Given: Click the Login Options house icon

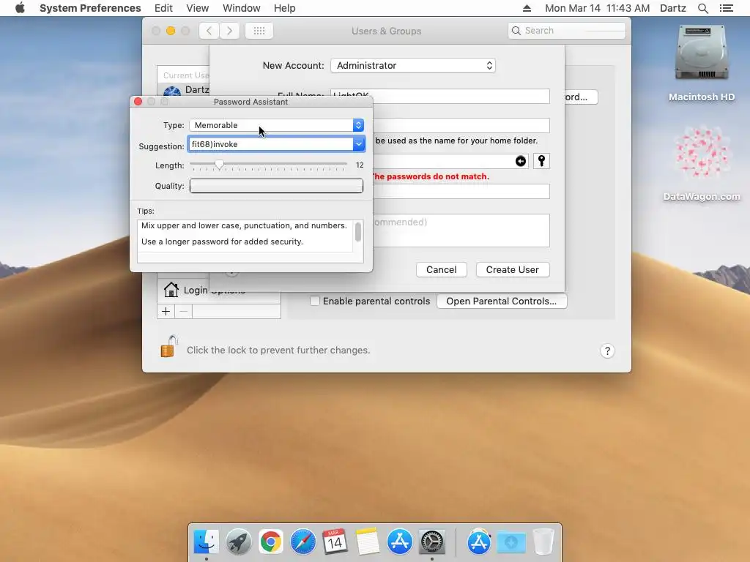Looking at the screenshot, I should (x=171, y=290).
